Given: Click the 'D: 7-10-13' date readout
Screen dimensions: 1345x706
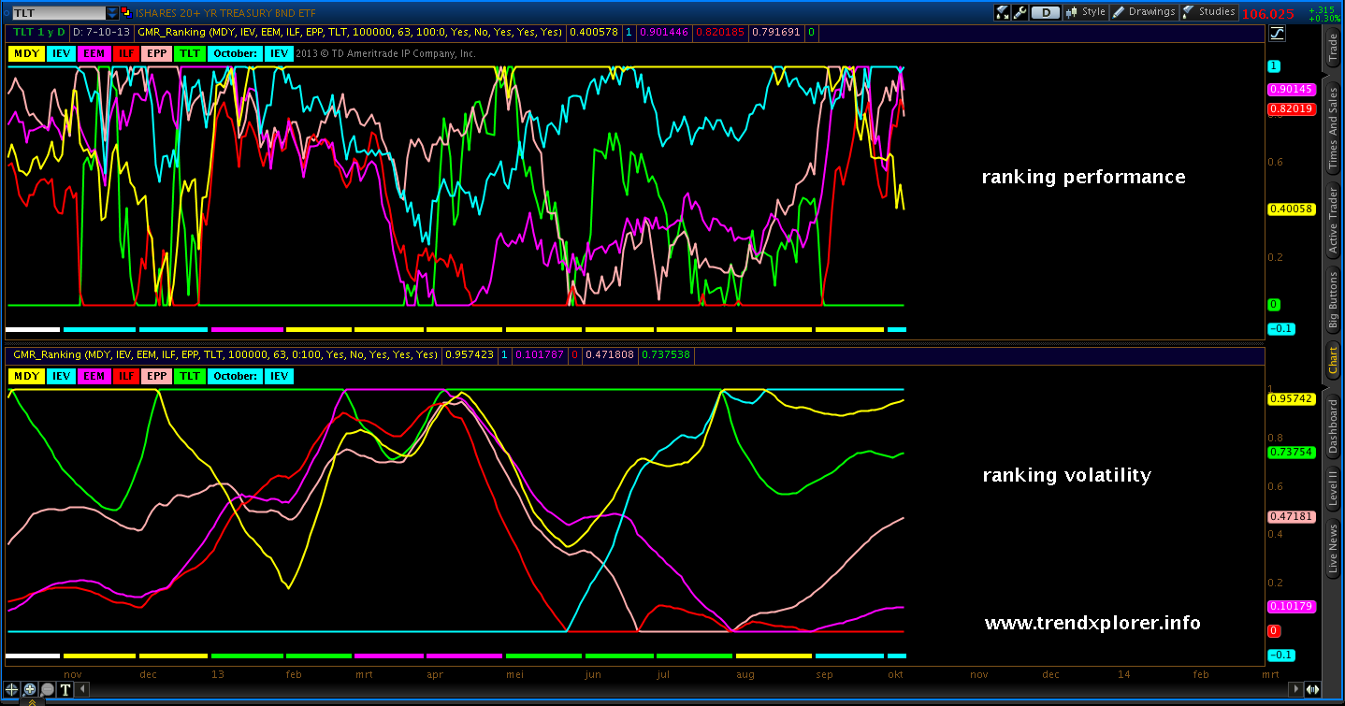Looking at the screenshot, I should pos(102,32).
